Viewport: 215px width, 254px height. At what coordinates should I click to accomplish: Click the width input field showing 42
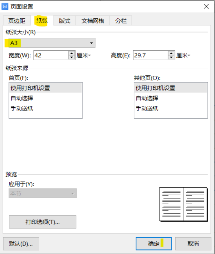pyautogui.click(x=51, y=55)
